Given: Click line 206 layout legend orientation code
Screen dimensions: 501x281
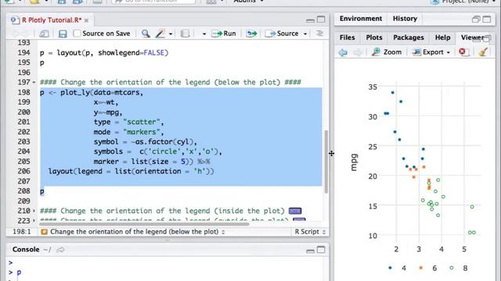Looking at the screenshot, I should pos(131,172).
